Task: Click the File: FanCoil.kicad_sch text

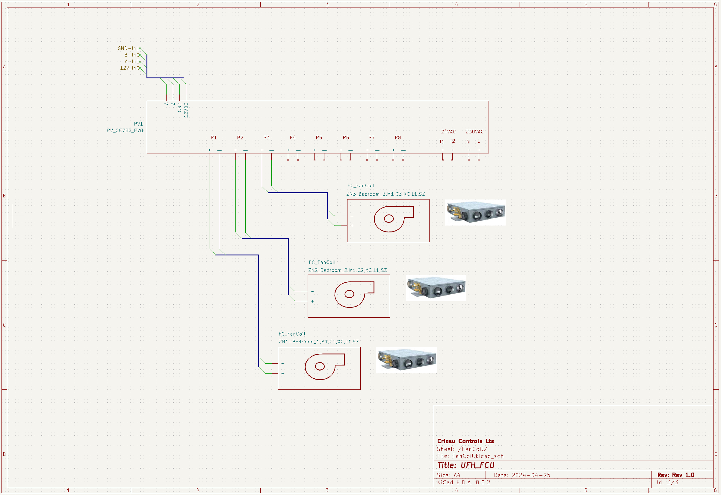Action: tap(470, 456)
